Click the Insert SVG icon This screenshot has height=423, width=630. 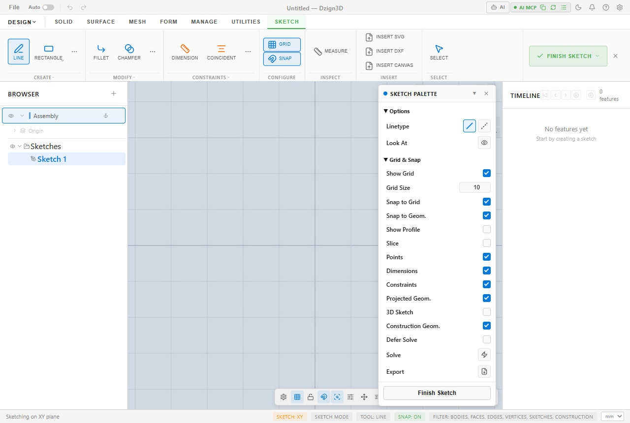tap(369, 37)
